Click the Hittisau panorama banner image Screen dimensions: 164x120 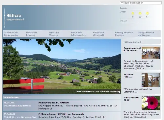[x=62, y=66]
